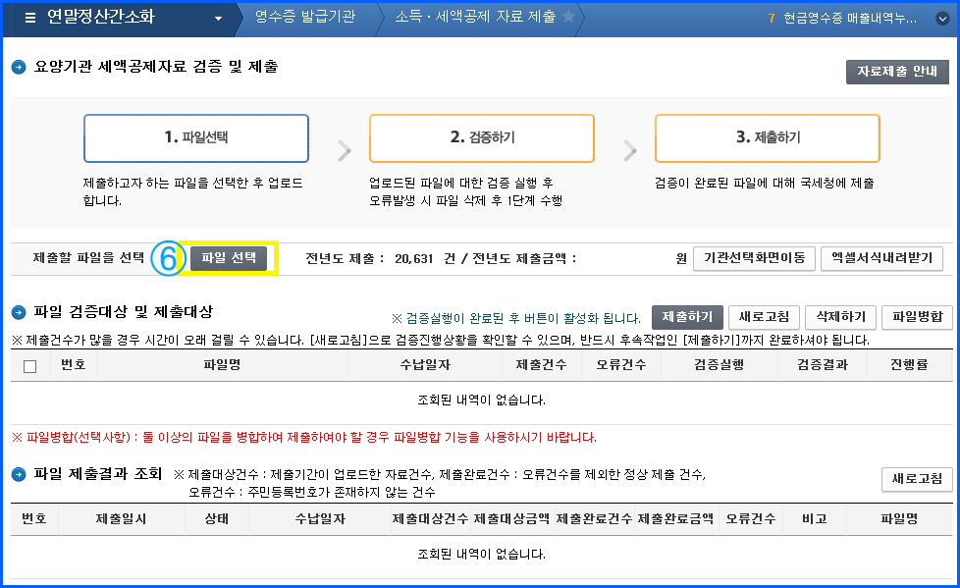Click 새로고침 next to 삭제하기
The width and height of the screenshot is (960, 588).
pyautogui.click(x=764, y=317)
